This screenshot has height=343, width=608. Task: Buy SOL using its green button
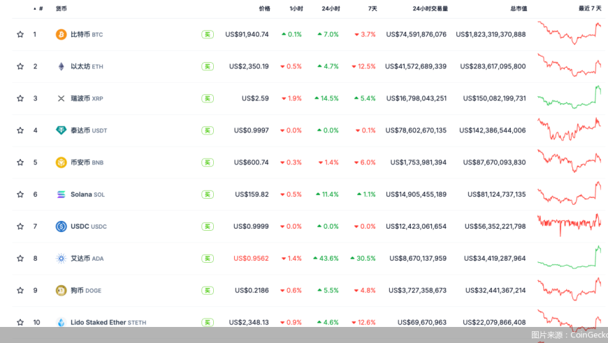208,195
